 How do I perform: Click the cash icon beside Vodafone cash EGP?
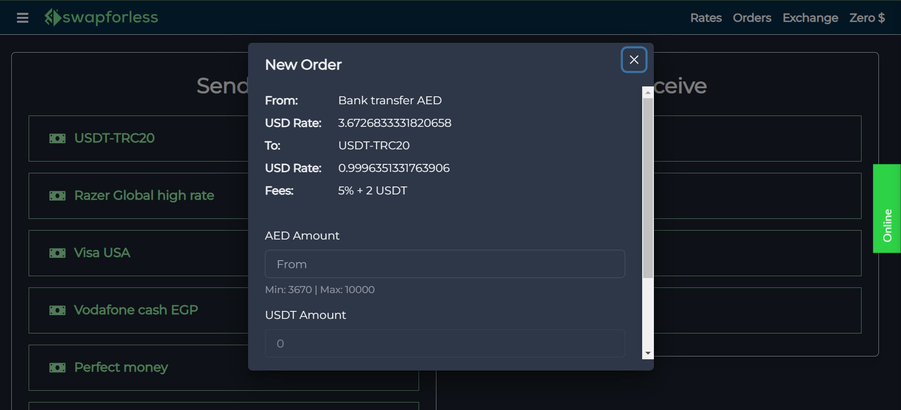pos(57,310)
